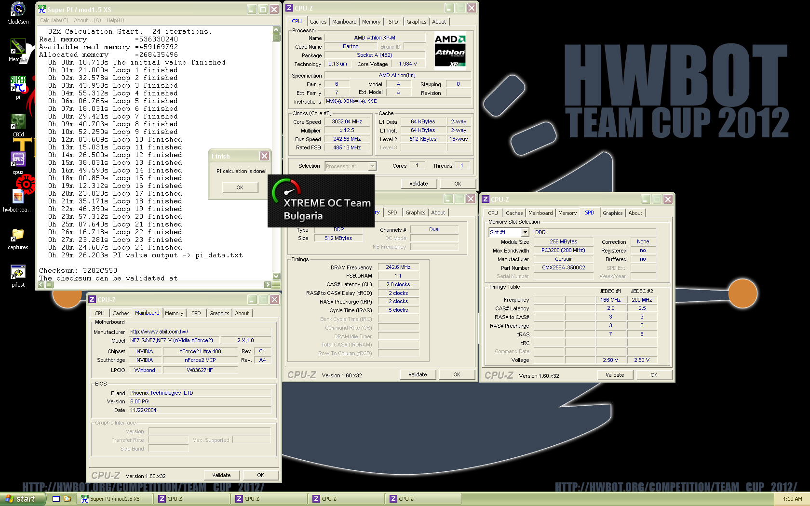
Task: Launch the Super PI desktop shortcut
Action: (x=18, y=88)
